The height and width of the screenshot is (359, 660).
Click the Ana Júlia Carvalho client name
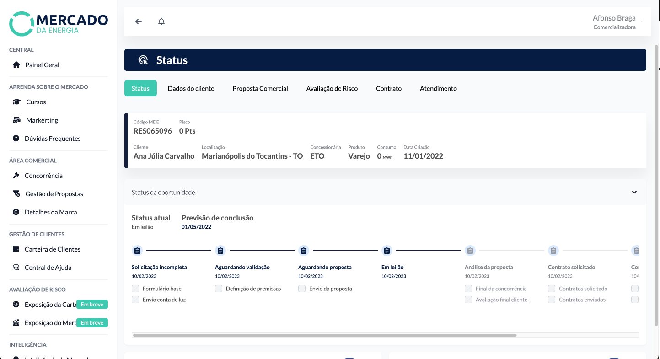164,156
